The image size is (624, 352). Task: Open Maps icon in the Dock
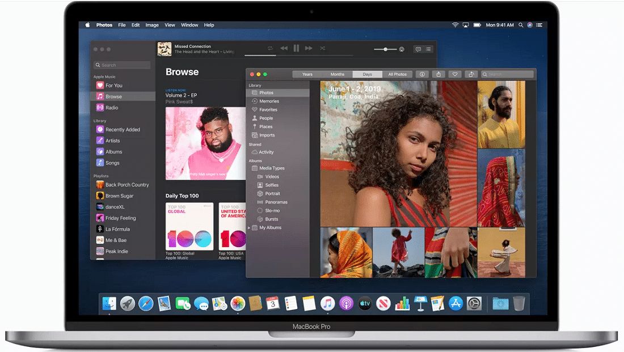[x=220, y=303]
